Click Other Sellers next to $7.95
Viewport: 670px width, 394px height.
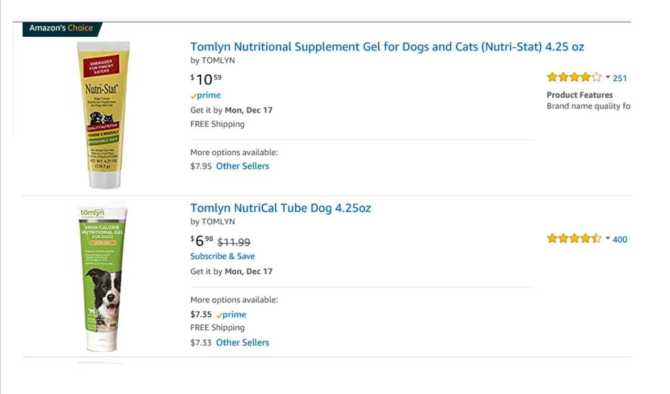coord(242,166)
